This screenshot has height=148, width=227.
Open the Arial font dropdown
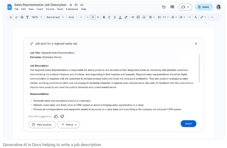pos(75,17)
